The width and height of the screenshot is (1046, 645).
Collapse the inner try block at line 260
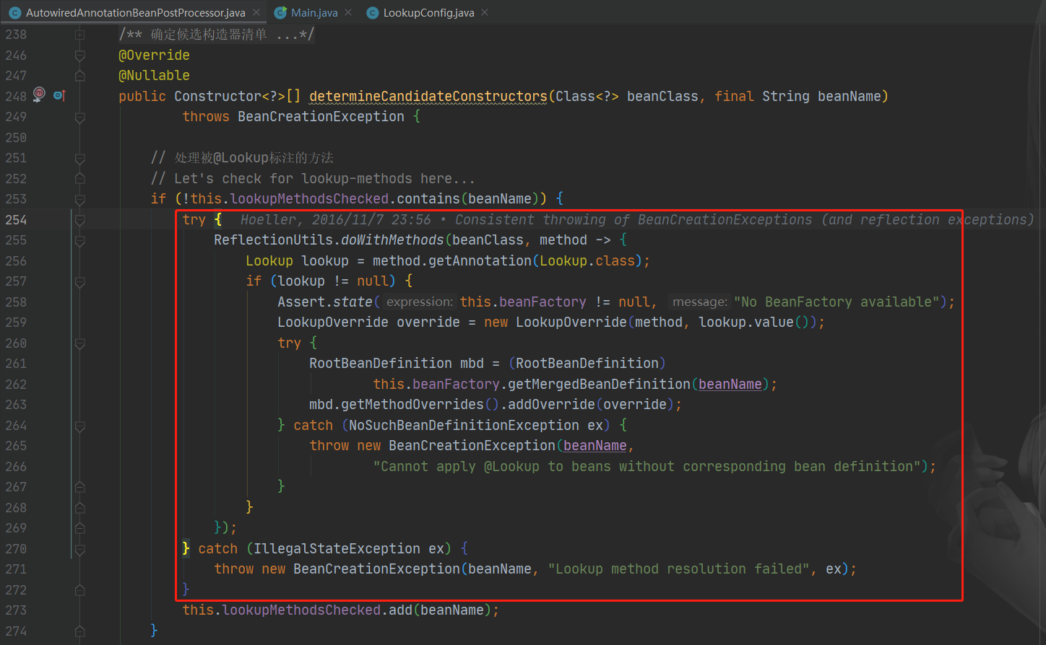coord(80,343)
